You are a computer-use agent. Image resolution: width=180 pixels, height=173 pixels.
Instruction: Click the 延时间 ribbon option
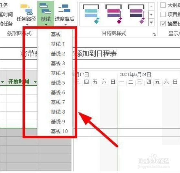(x=6, y=15)
